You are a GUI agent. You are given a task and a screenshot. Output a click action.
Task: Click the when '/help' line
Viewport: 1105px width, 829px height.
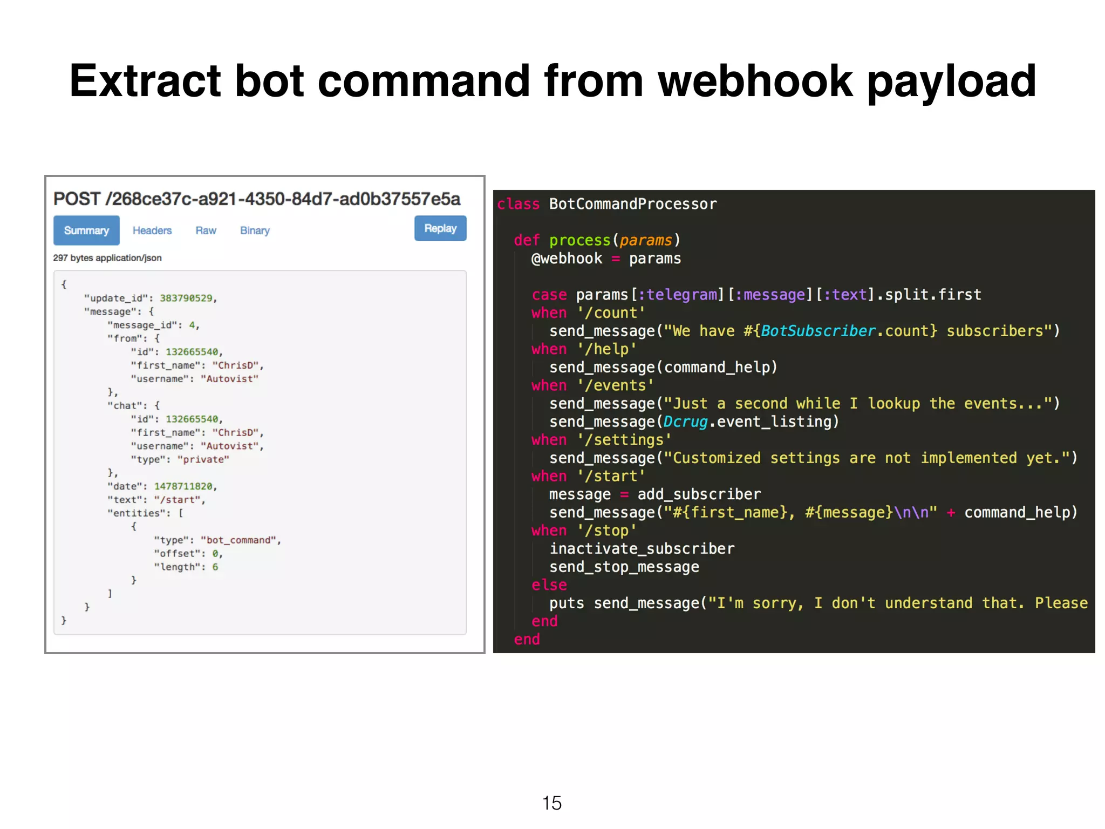click(584, 349)
